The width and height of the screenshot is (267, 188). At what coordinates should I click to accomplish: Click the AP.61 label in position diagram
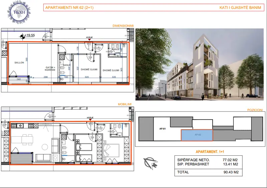pyautogui.click(x=163, y=129)
